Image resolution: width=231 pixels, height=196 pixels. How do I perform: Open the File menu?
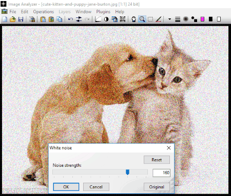click(x=13, y=12)
